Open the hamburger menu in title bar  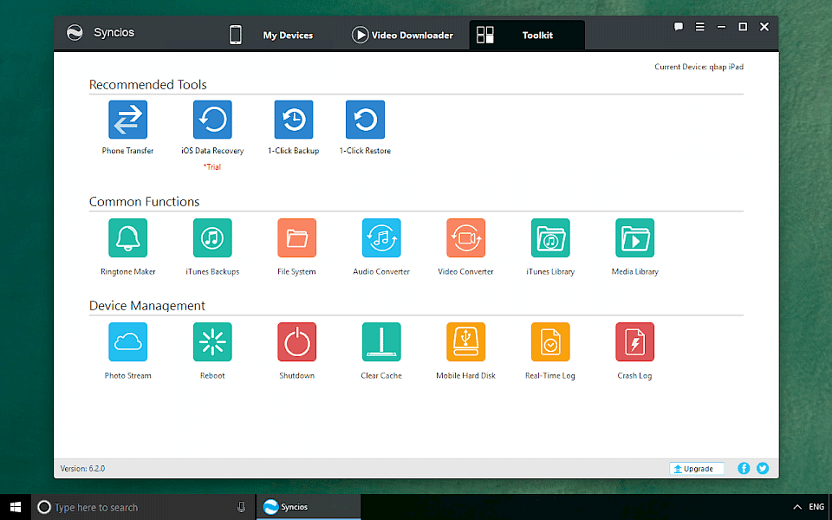[x=700, y=27]
